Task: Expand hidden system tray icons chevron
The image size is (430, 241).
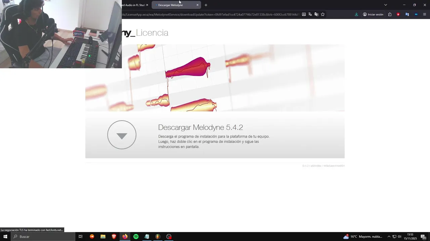Action: [389, 237]
